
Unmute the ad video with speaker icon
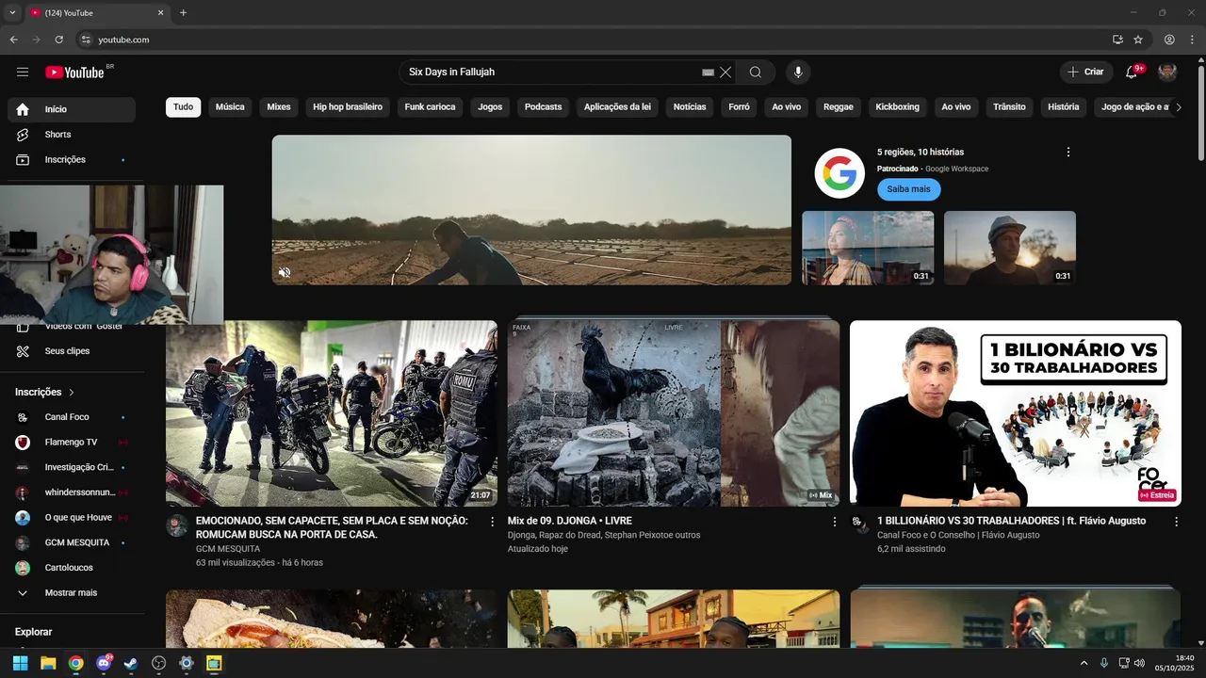coord(285,272)
